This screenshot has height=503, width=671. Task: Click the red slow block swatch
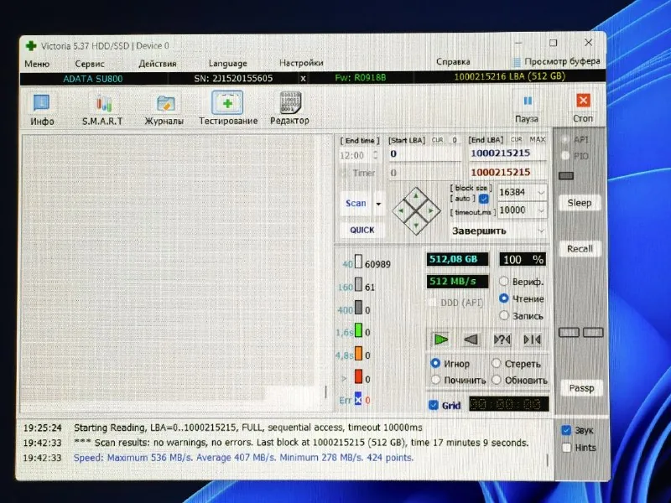(358, 376)
